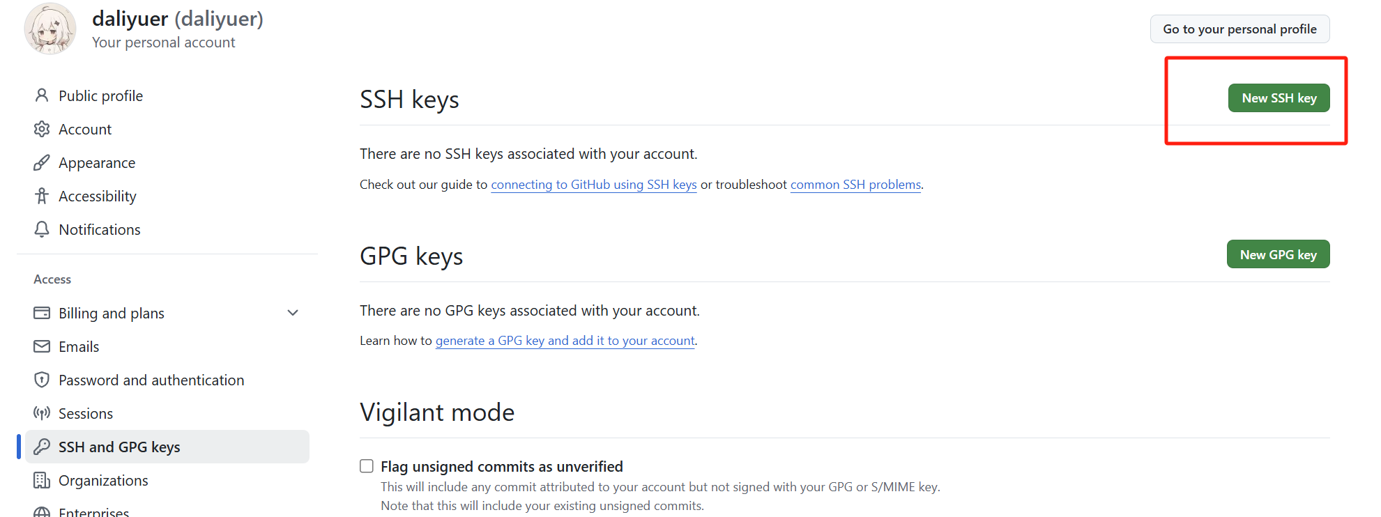This screenshot has width=1381, height=517.
Task: Click the person icon beside Public profile
Action: pos(42,95)
